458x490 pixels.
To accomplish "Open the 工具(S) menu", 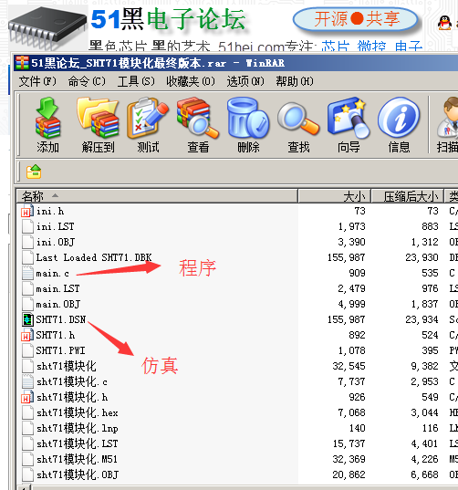I will click(x=136, y=81).
